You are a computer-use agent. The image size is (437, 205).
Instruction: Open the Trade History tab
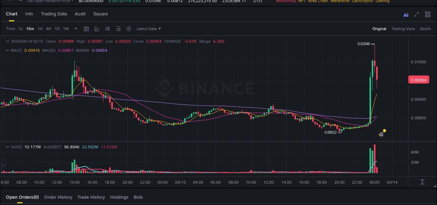(x=91, y=197)
